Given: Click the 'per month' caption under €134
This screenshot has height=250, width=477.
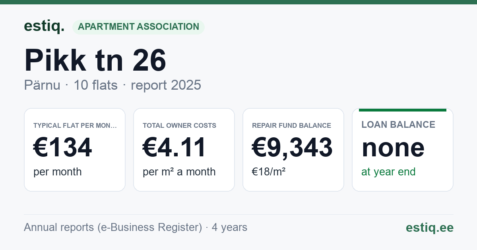Looking at the screenshot, I should click(58, 172).
